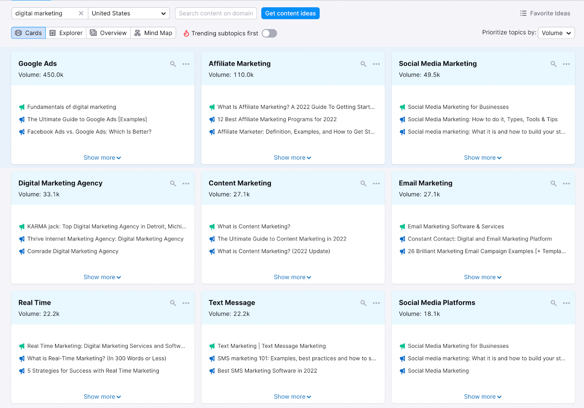Expand Show more on Google Ads card
This screenshot has width=584, height=408.
102,158
